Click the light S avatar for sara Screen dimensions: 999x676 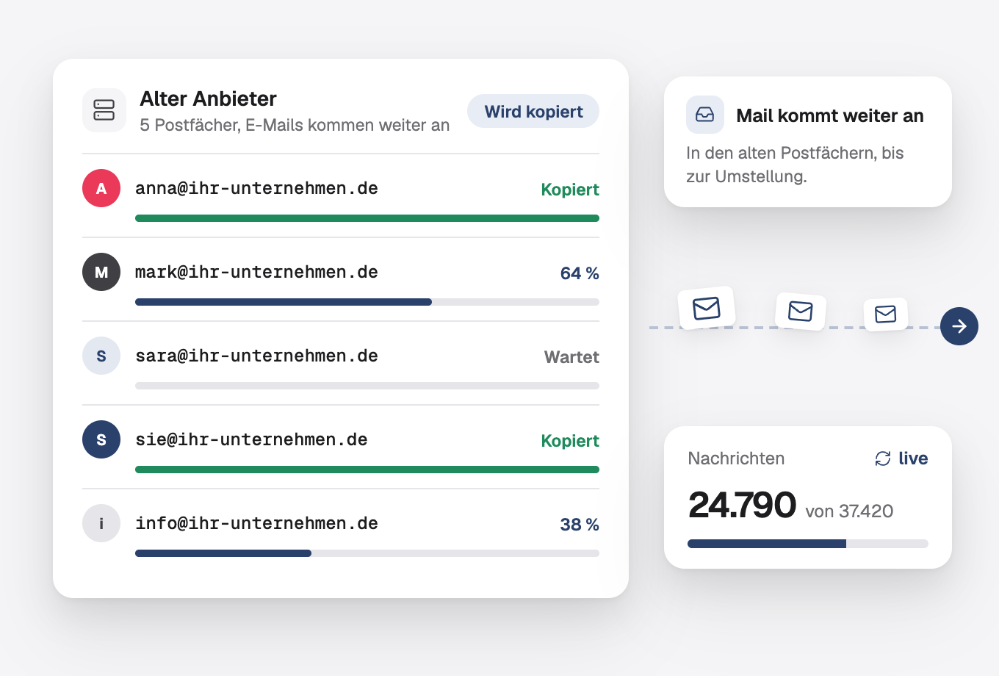pos(101,356)
